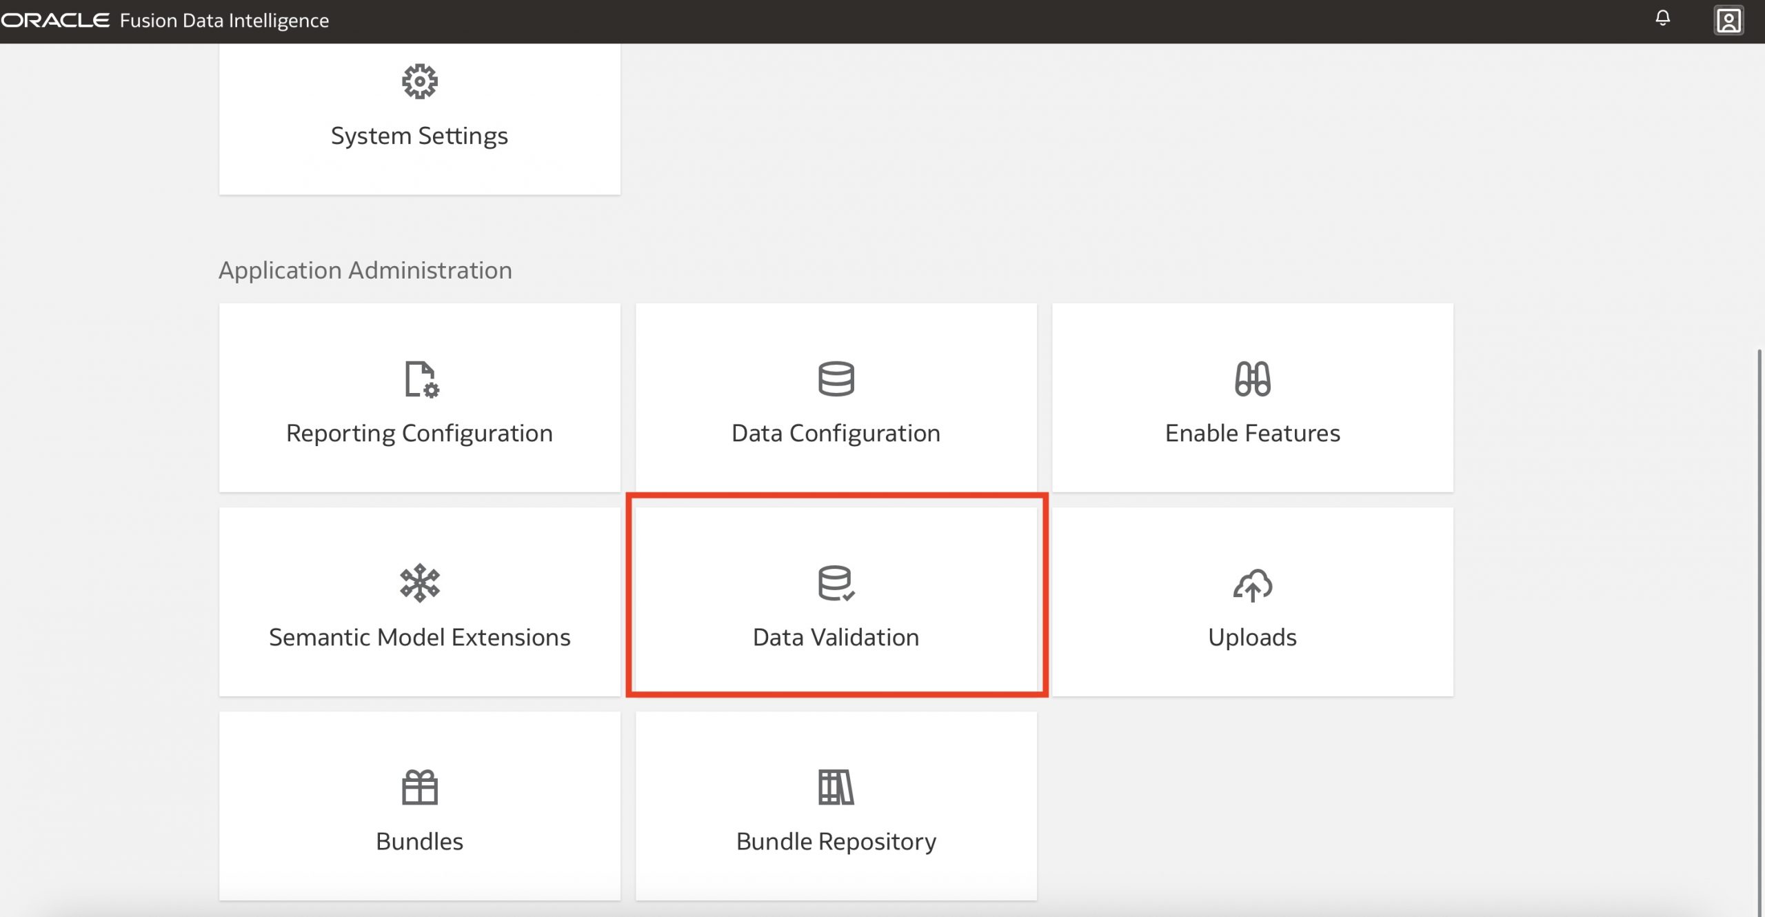Click the Bundles gift box icon

[x=419, y=787]
